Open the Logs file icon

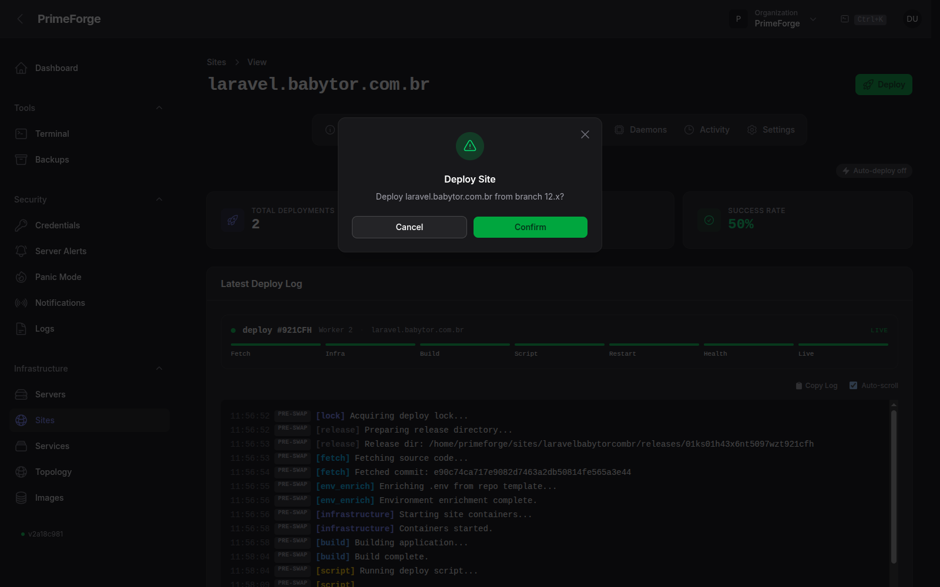21,329
